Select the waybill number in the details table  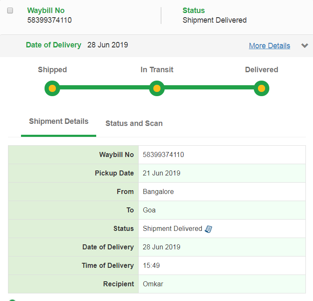click(163, 155)
